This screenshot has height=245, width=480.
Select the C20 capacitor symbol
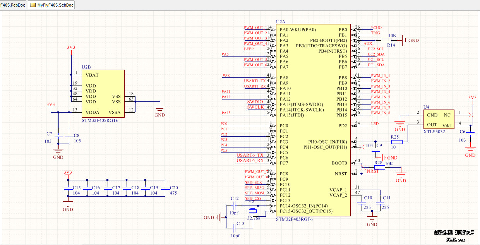point(165,188)
